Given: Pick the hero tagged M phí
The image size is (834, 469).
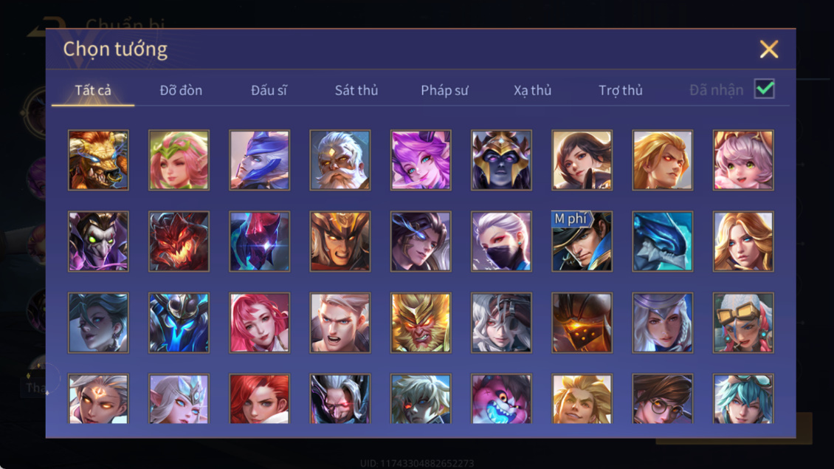Looking at the screenshot, I should 582,242.
